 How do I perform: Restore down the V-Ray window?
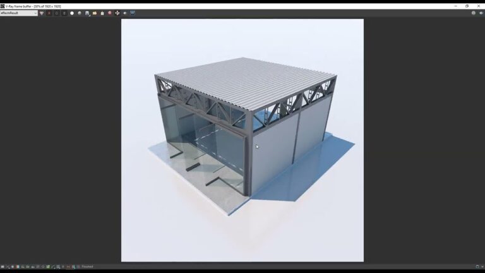pyautogui.click(x=467, y=6)
